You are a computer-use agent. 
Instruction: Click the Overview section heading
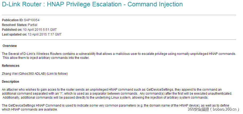[10, 46]
